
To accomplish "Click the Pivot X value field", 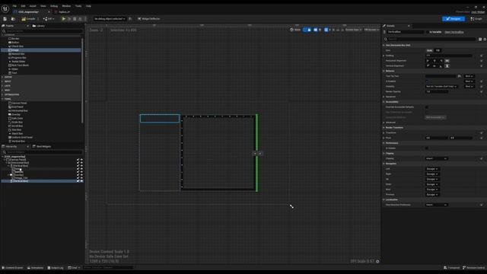I will coord(437,138).
